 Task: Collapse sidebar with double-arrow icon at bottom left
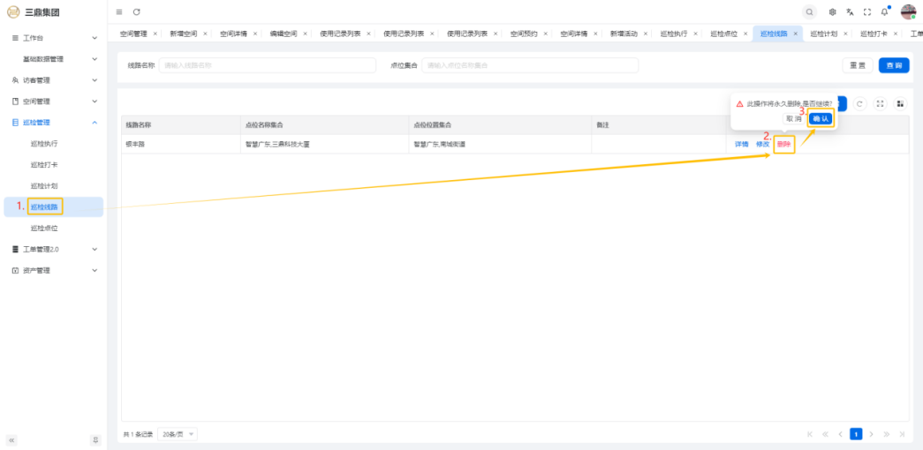pyautogui.click(x=11, y=439)
